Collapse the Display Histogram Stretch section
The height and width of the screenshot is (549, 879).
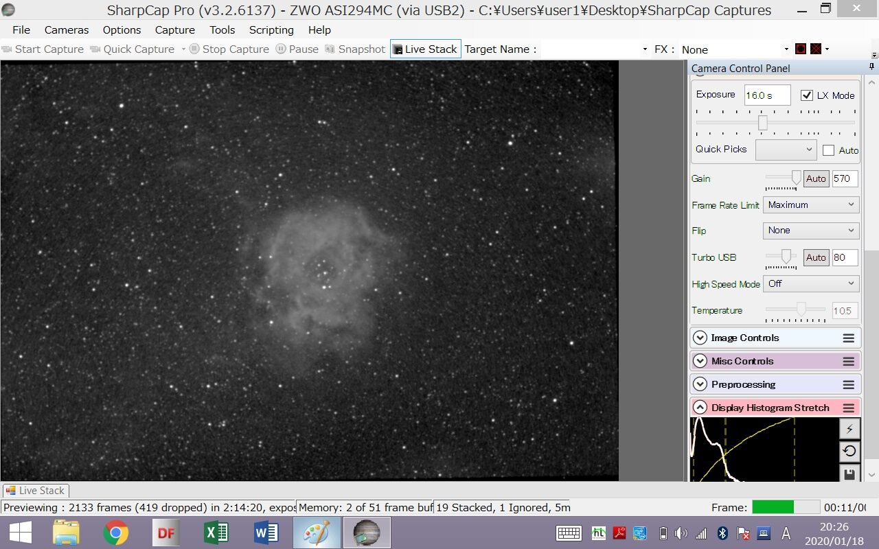(x=700, y=408)
